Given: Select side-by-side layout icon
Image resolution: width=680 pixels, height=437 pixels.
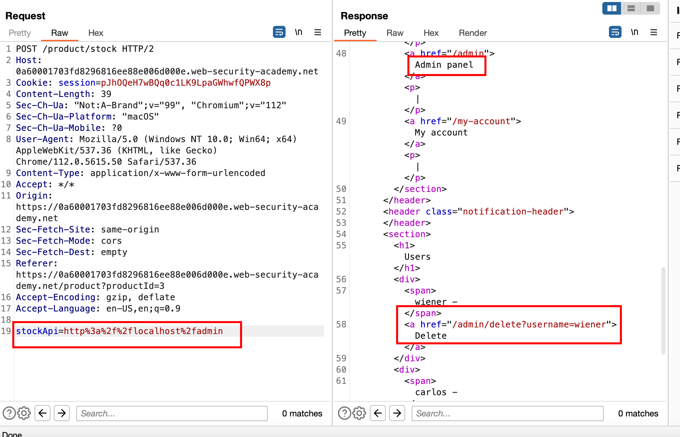Looking at the screenshot, I should pyautogui.click(x=612, y=8).
